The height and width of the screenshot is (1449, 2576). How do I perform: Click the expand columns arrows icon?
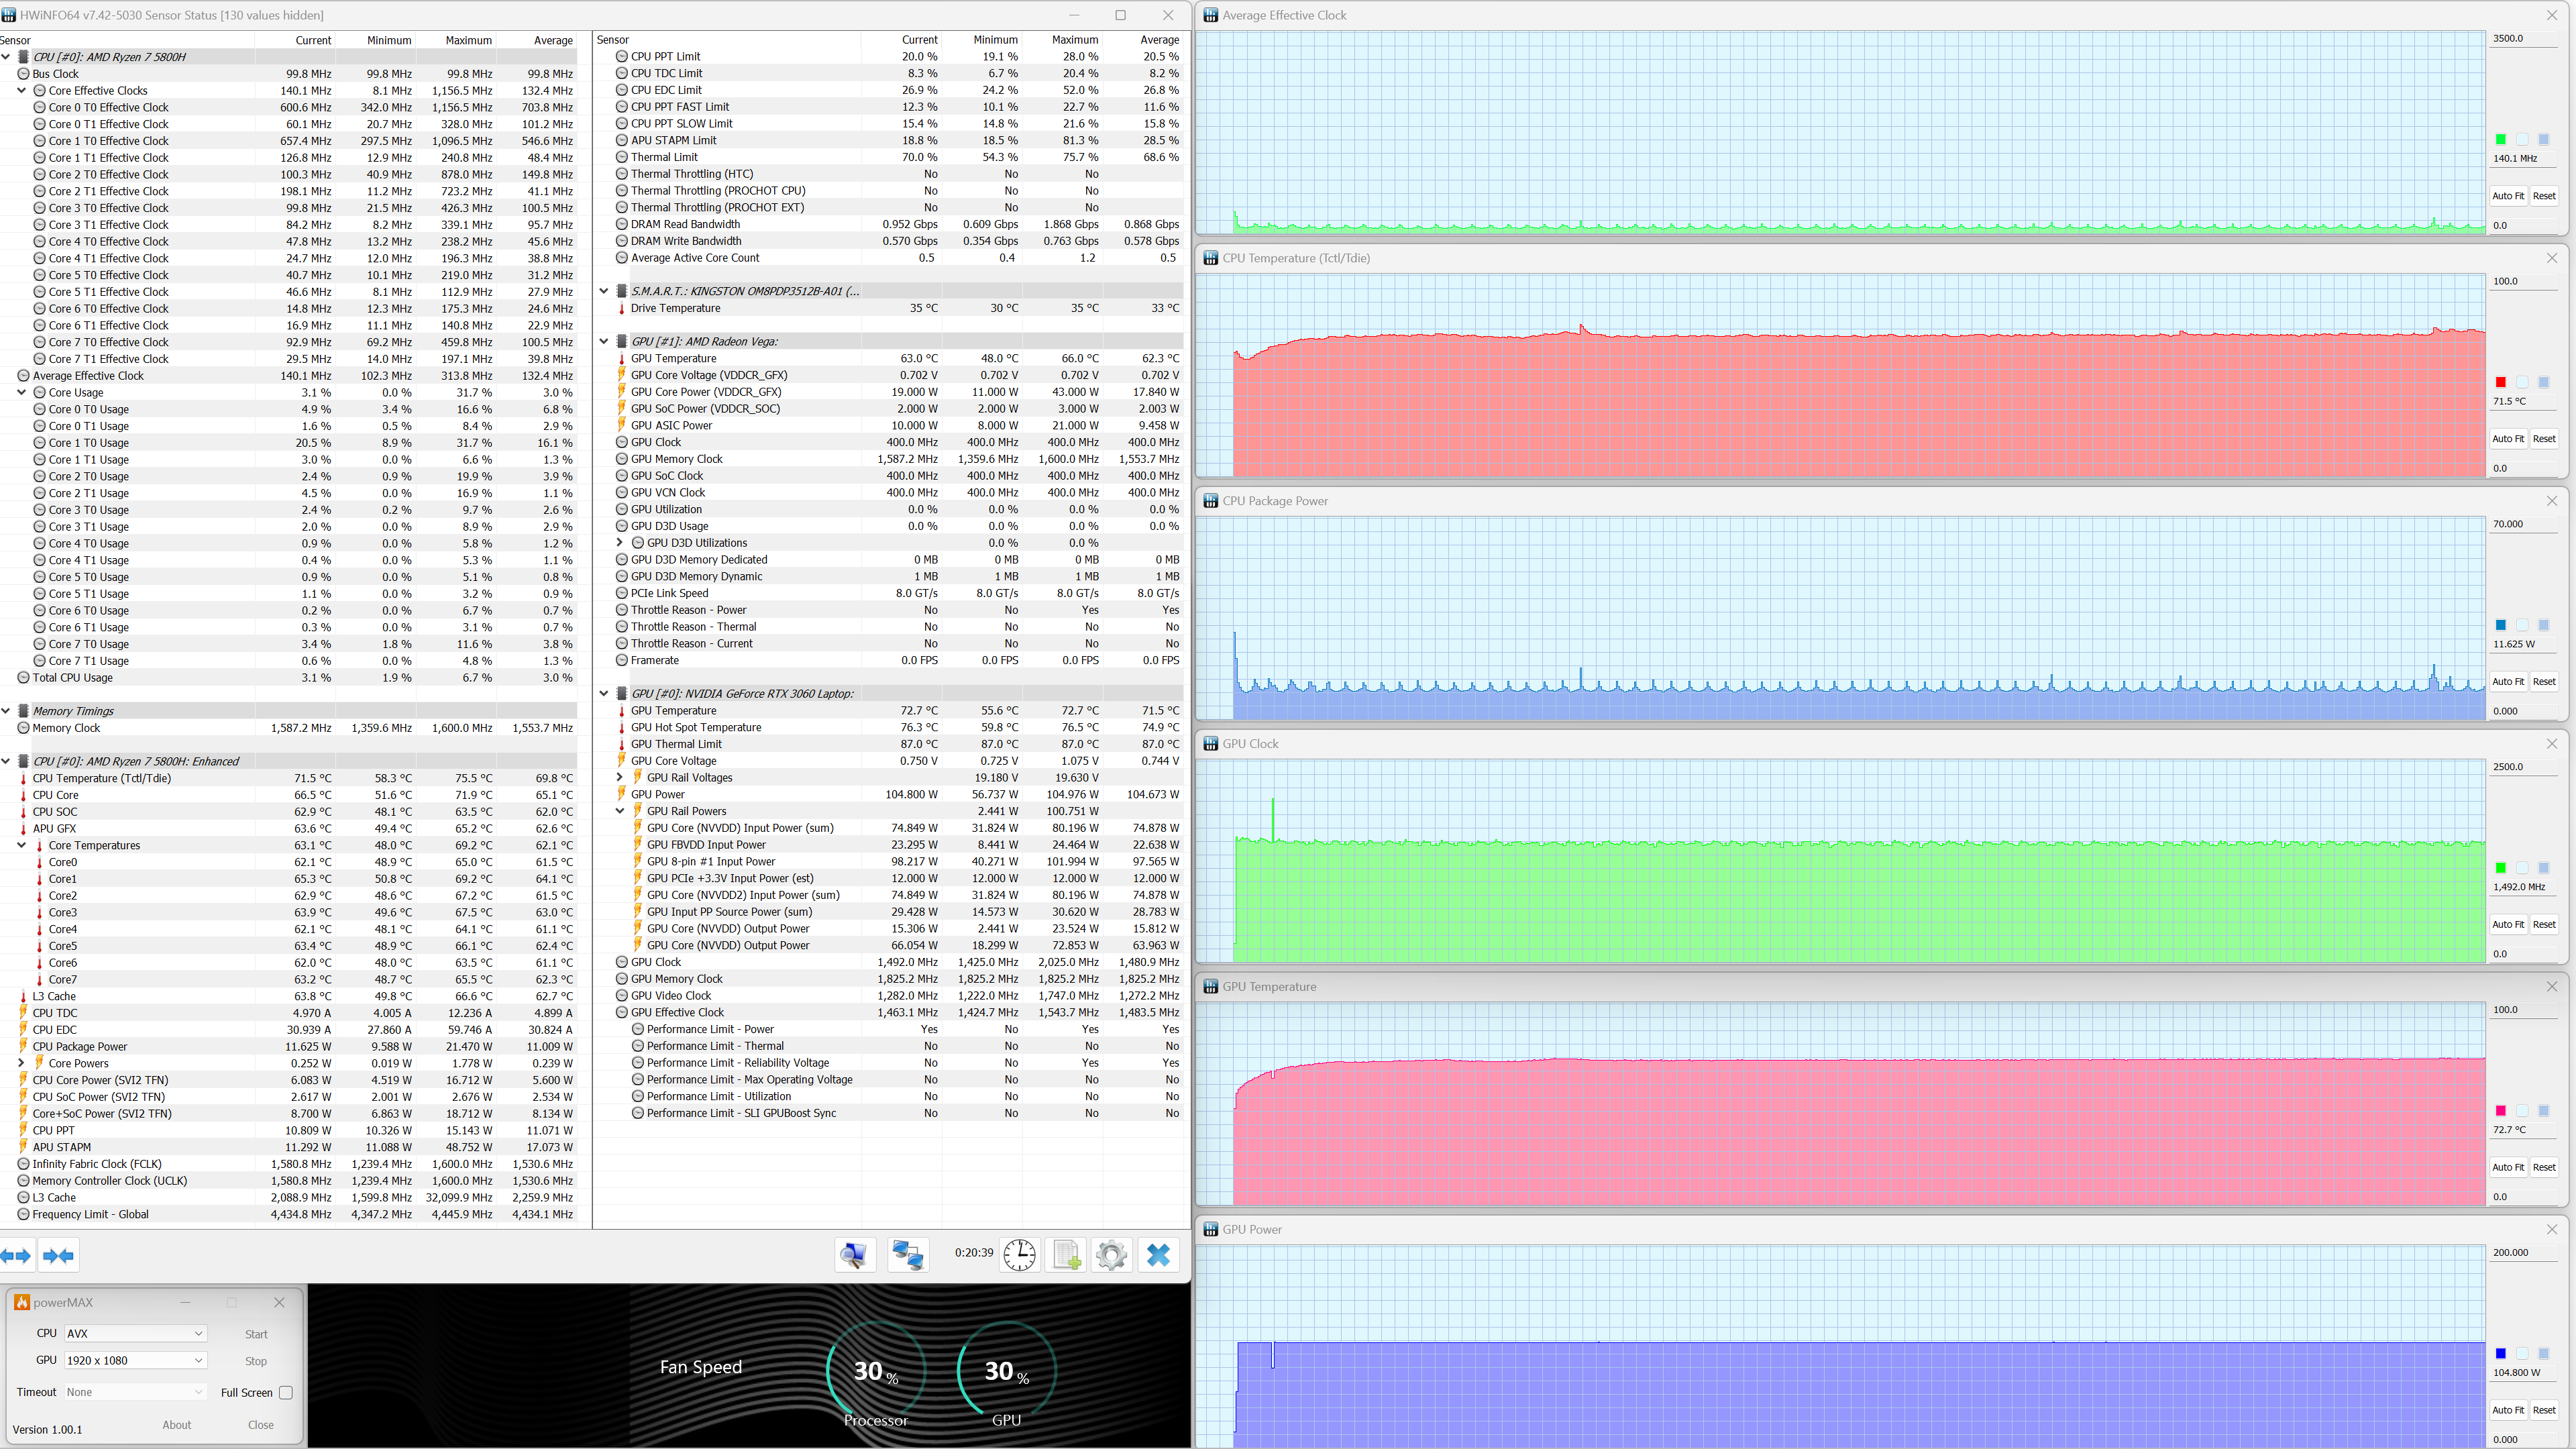click(x=16, y=1255)
